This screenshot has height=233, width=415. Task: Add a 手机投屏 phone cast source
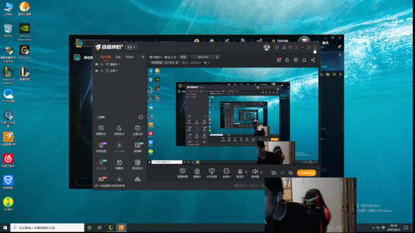212,173
